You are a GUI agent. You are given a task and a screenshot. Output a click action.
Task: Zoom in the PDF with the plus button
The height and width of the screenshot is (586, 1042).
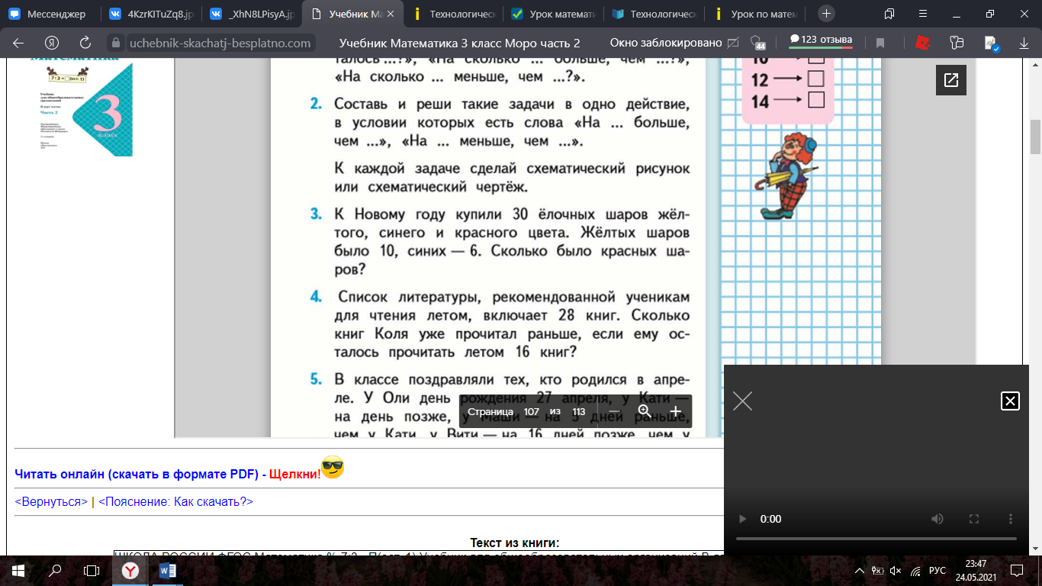pos(675,411)
